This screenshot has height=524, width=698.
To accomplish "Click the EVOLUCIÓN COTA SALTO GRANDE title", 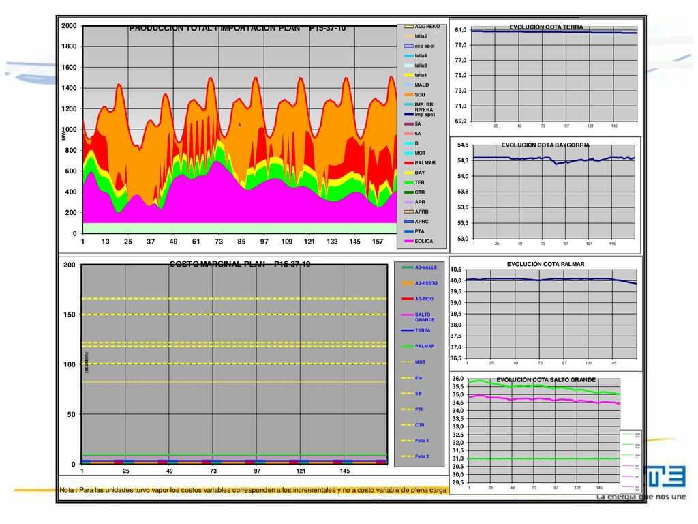I will coord(546,379).
